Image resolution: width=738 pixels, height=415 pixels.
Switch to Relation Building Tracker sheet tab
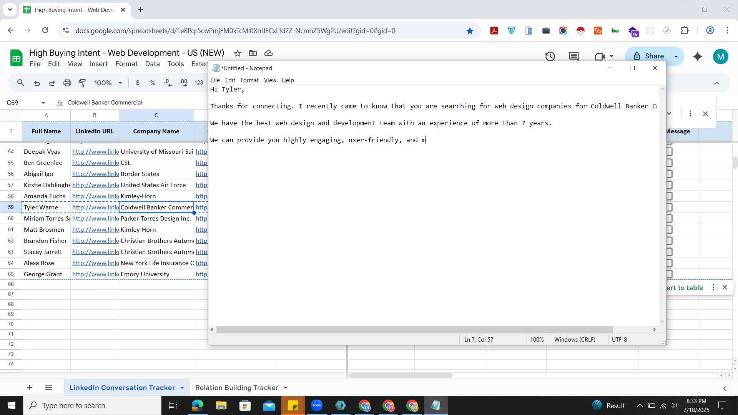point(237,388)
